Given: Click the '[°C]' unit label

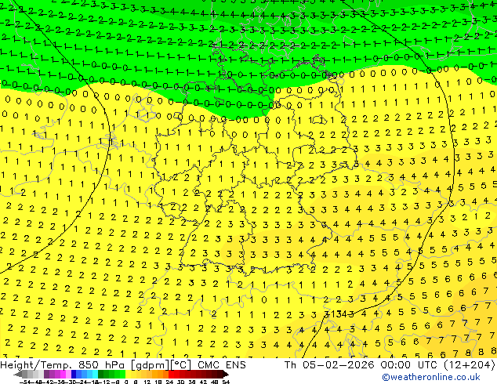Looking at the screenshot, I should coord(180,365).
